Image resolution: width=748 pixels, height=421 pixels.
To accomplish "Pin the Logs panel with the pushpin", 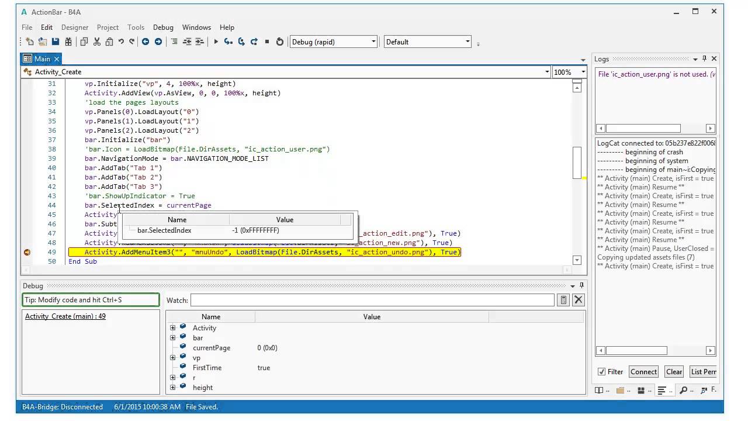I will (705, 59).
